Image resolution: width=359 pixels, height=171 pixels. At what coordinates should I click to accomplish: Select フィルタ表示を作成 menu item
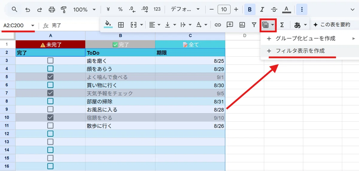(x=309, y=51)
